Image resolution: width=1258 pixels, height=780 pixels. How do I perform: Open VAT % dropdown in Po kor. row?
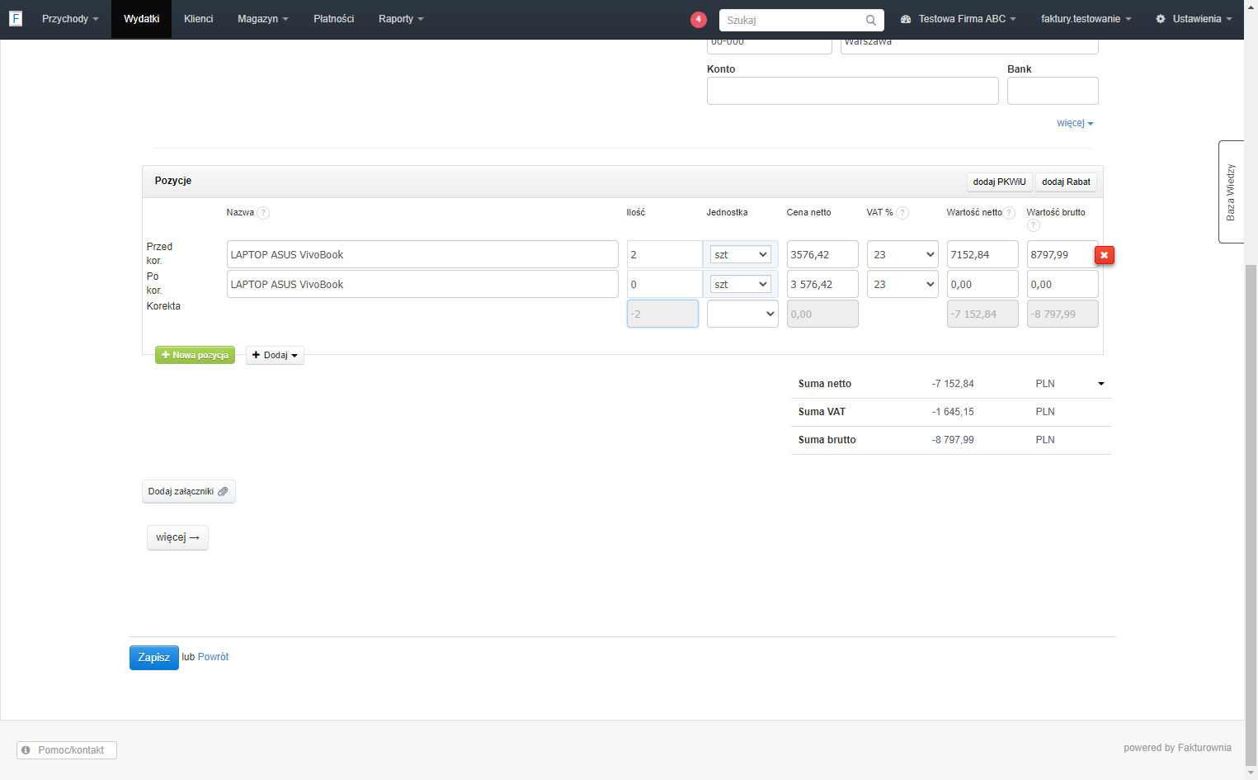(x=902, y=284)
